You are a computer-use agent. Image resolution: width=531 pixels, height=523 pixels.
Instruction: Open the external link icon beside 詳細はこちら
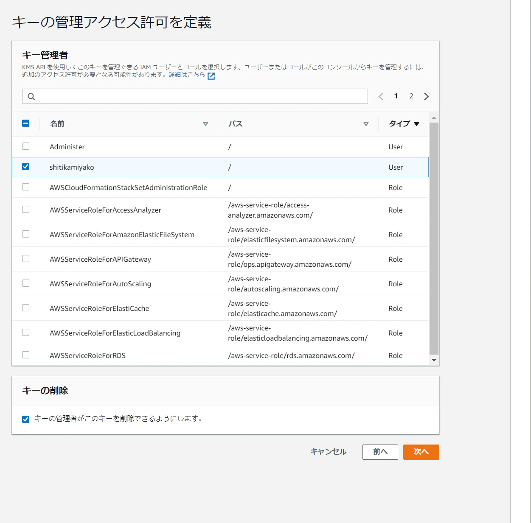point(211,76)
